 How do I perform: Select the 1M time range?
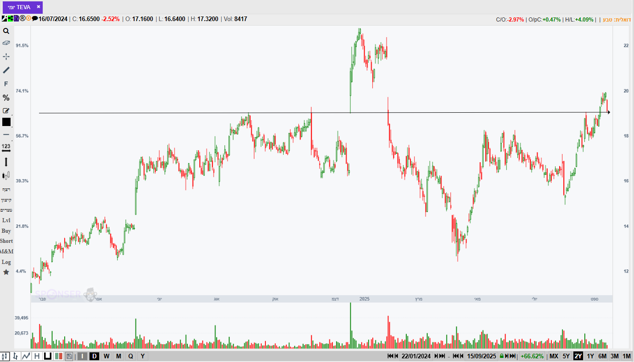pos(627,356)
